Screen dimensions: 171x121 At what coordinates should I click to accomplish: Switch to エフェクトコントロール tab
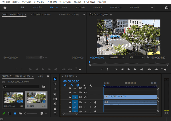point(41,14)
